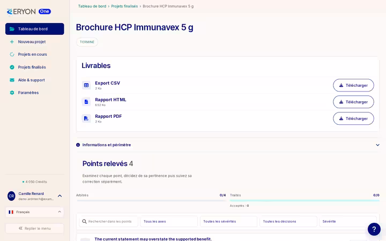Go to Projets en cours
This screenshot has width=386, height=241.
point(35,54)
